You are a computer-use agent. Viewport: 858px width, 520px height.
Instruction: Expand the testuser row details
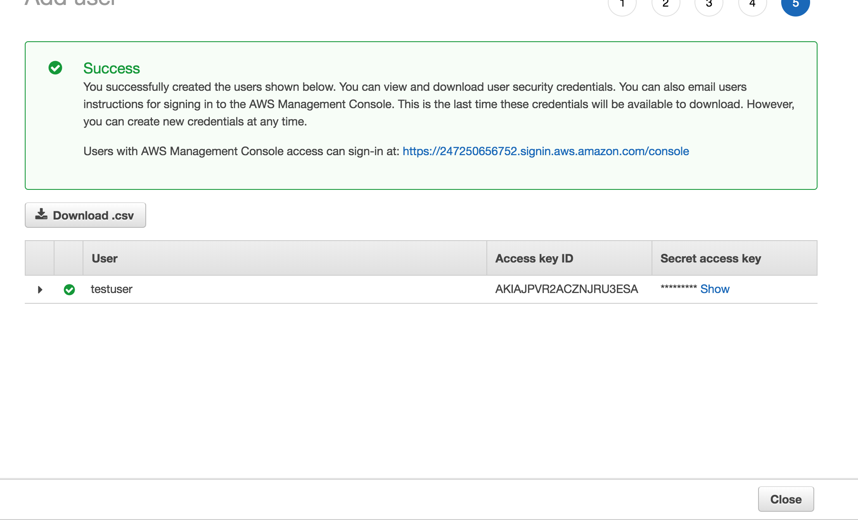(x=40, y=290)
